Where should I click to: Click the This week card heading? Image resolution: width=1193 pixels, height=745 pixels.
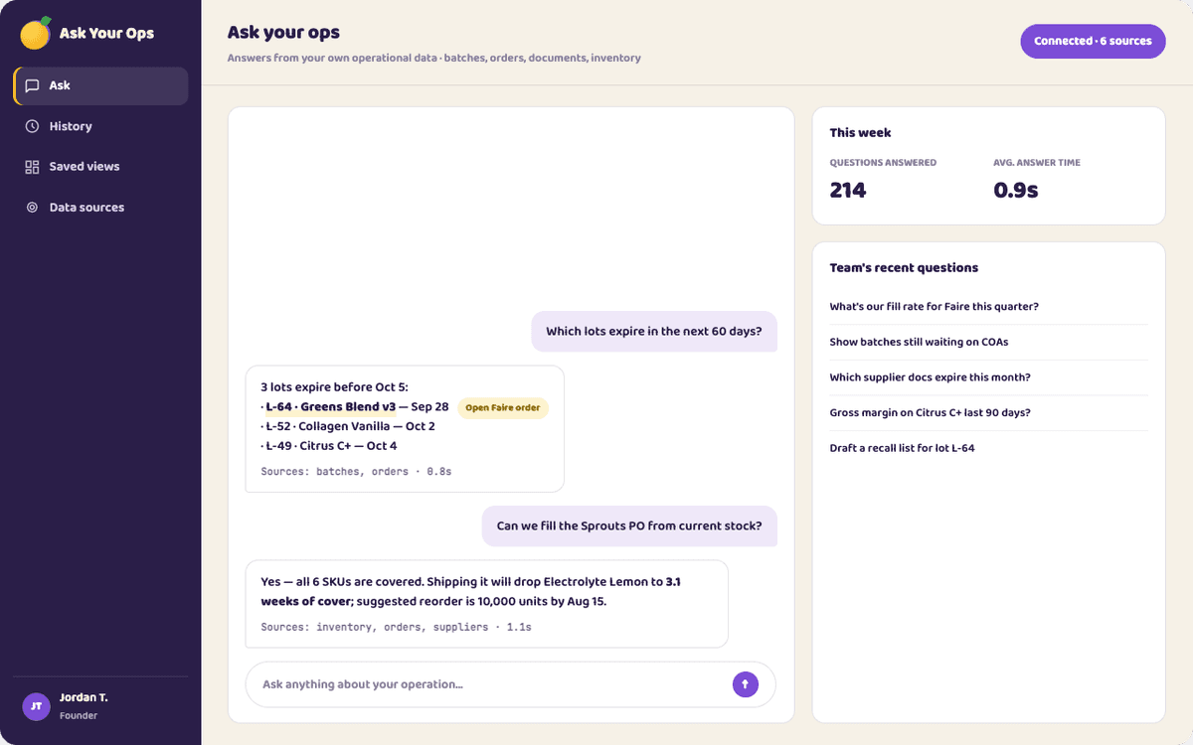click(x=860, y=132)
